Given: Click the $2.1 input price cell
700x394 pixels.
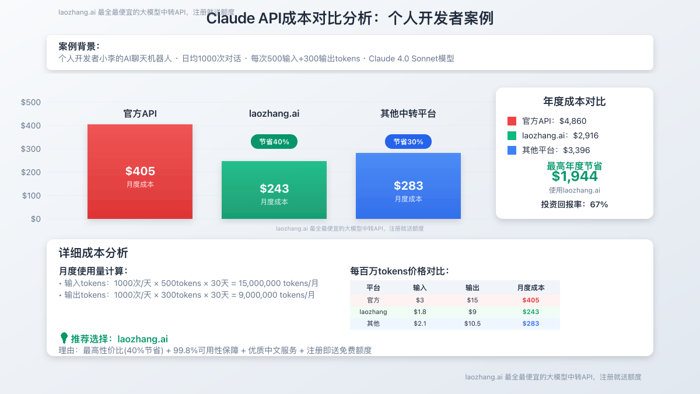Looking at the screenshot, I should pos(420,323).
